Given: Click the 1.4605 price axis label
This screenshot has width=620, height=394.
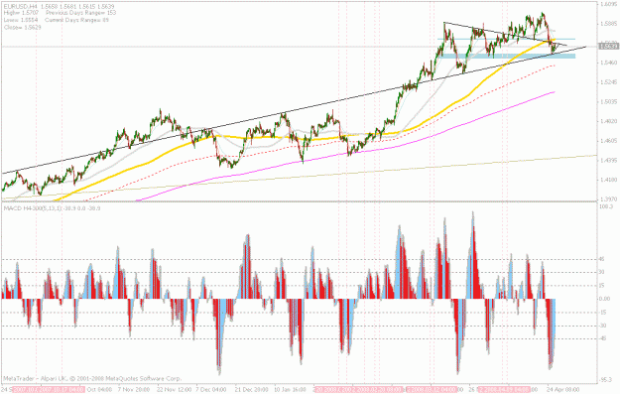Looking at the screenshot, I should (x=608, y=141).
